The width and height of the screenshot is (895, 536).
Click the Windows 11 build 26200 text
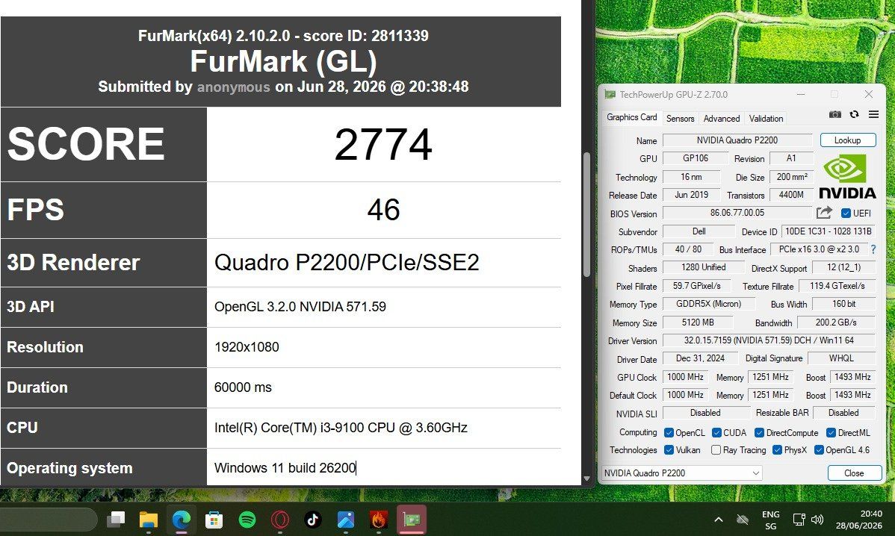click(x=285, y=467)
